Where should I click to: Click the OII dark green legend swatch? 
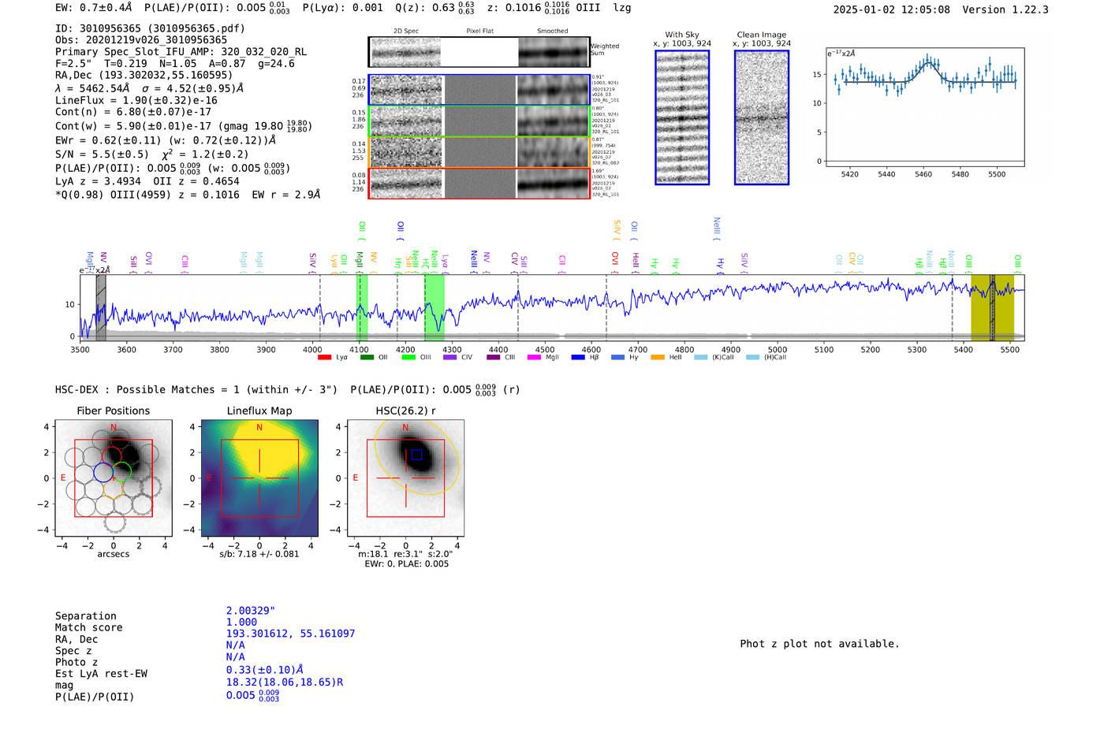click(366, 357)
